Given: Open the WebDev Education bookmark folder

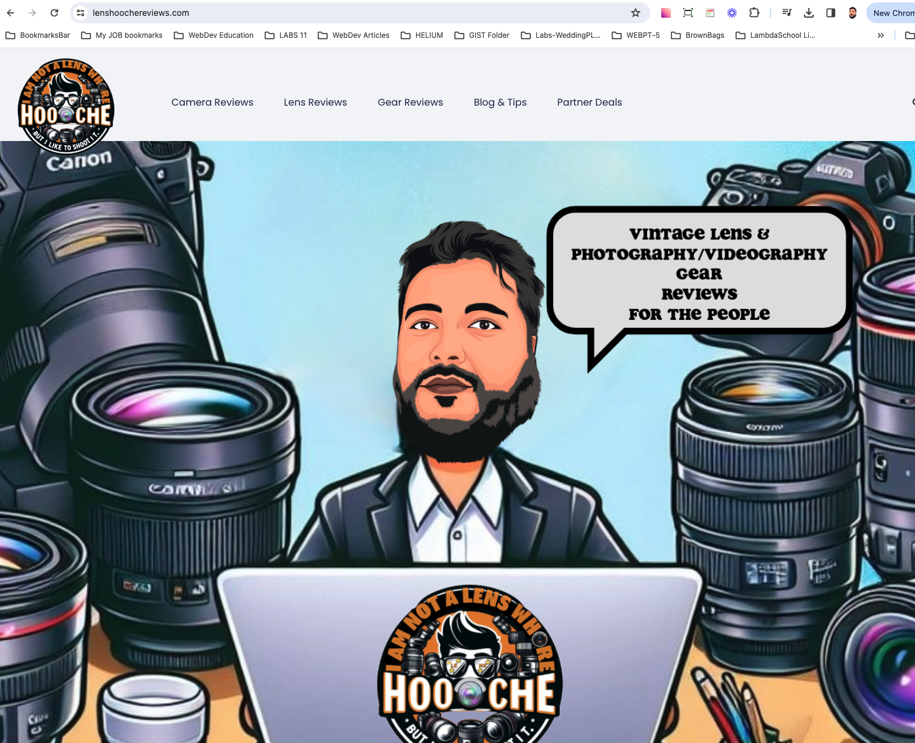Looking at the screenshot, I should [x=213, y=35].
